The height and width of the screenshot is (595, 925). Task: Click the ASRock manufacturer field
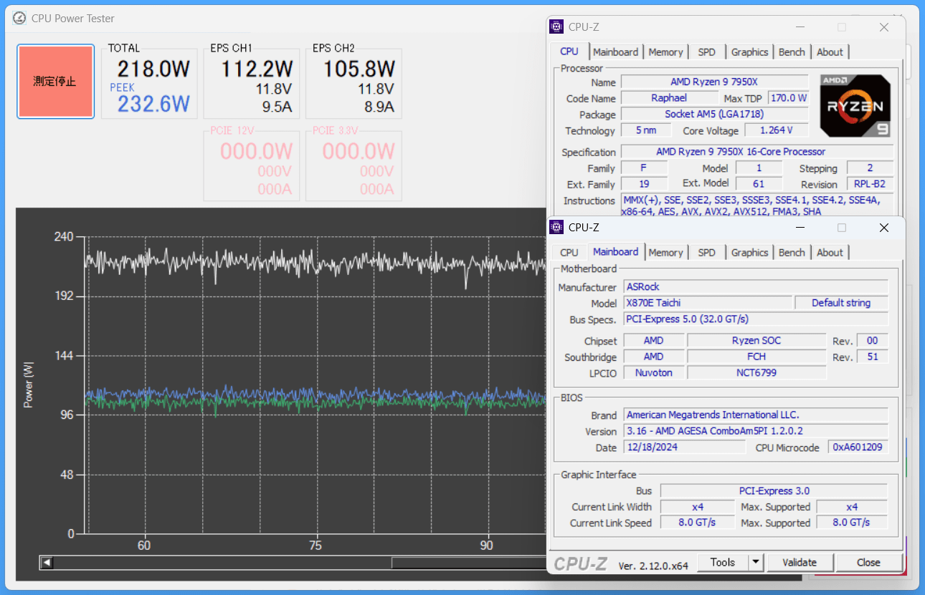[x=756, y=286]
